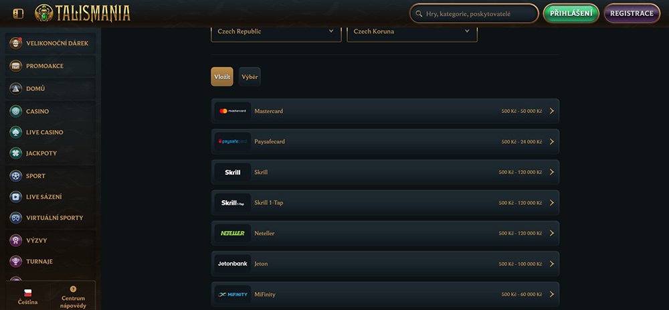
Task: Expand Skrill 1-Tap row chevron arrow
Action: 552,203
